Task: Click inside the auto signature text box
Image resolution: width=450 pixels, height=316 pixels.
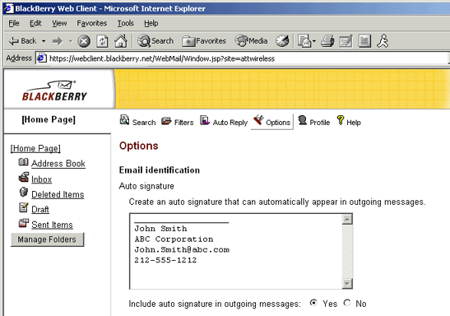Action: pos(236,251)
